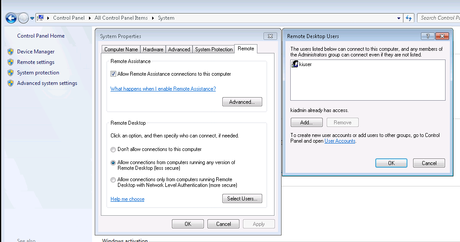Select the kiuser user icon in list

pyautogui.click(x=295, y=64)
